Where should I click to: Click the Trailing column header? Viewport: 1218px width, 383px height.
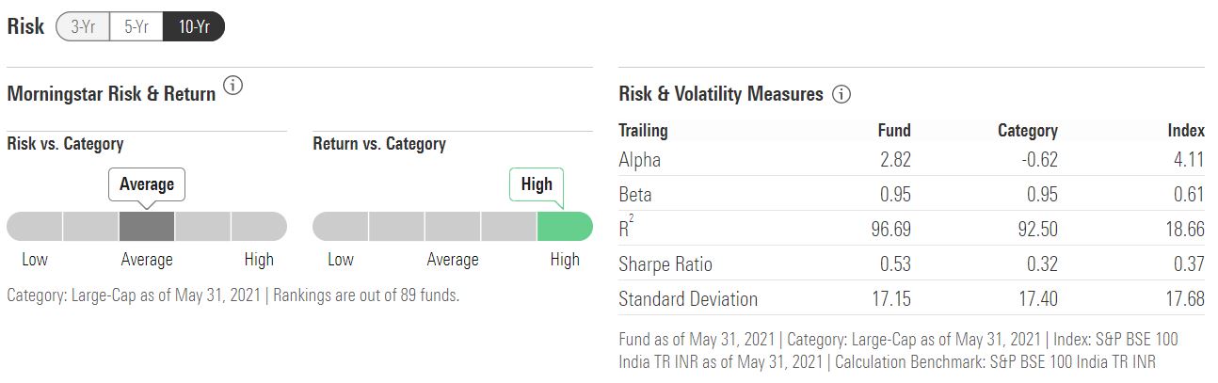643,131
